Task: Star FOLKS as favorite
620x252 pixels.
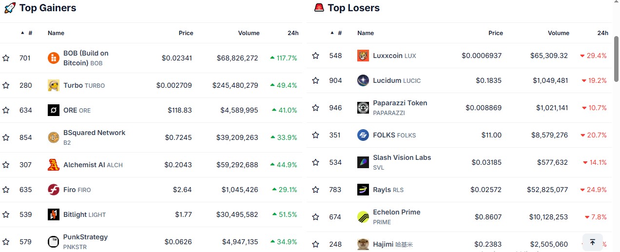Action: [x=315, y=135]
